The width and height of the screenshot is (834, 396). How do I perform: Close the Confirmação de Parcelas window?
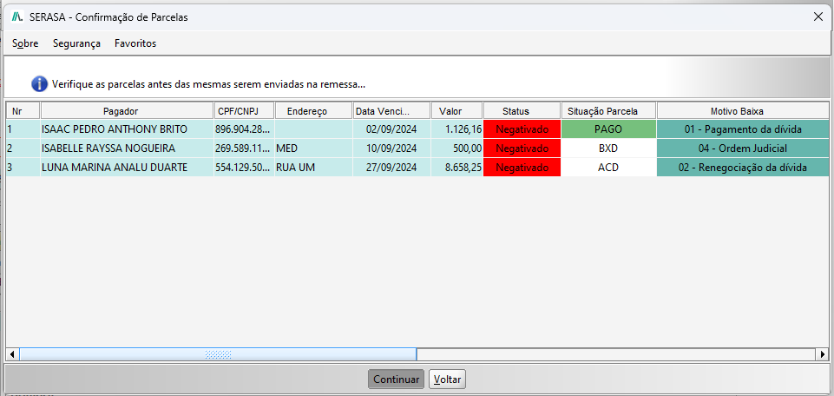(x=818, y=16)
